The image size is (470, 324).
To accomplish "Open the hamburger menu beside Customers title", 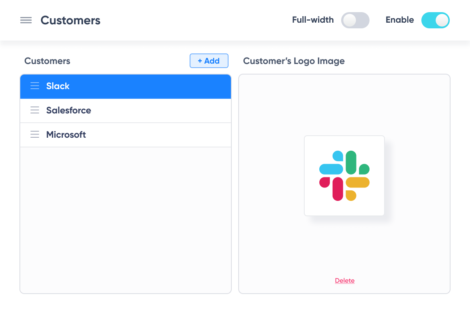I will [x=26, y=20].
